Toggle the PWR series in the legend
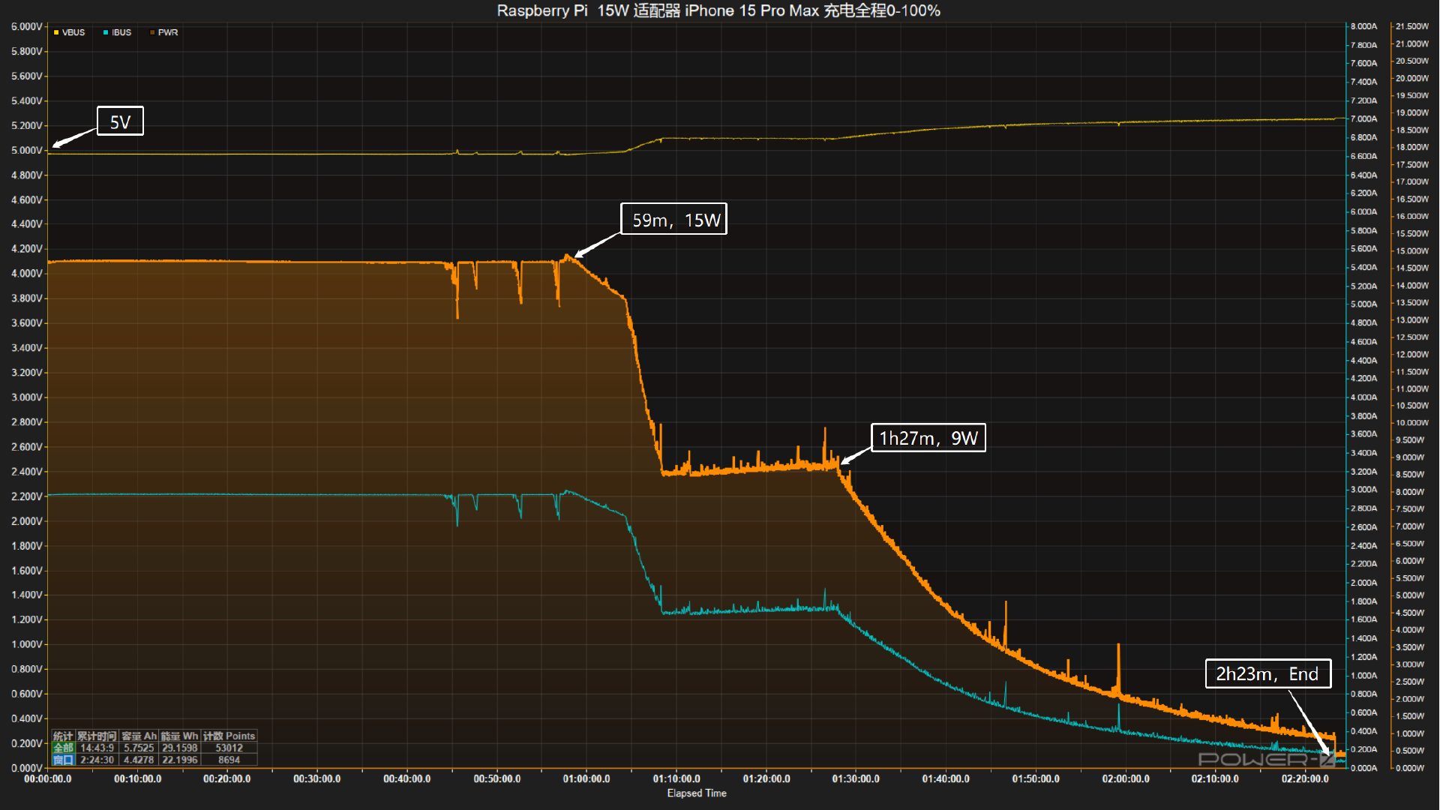Image resolution: width=1440 pixels, height=810 pixels. pos(163,32)
